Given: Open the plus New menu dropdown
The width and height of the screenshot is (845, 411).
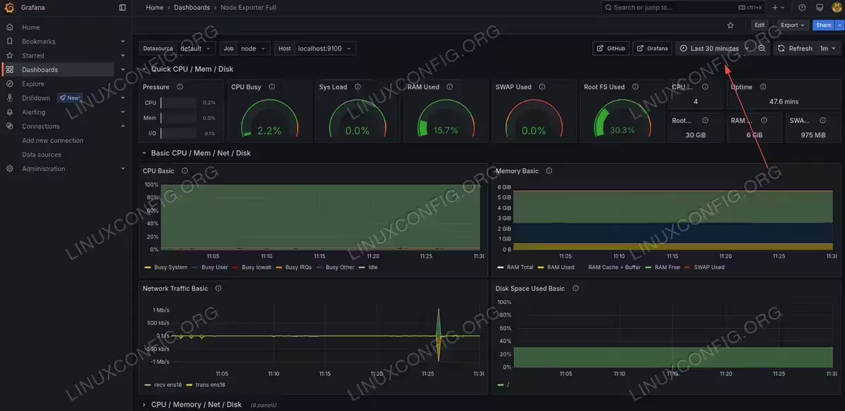Looking at the screenshot, I should click(x=779, y=8).
